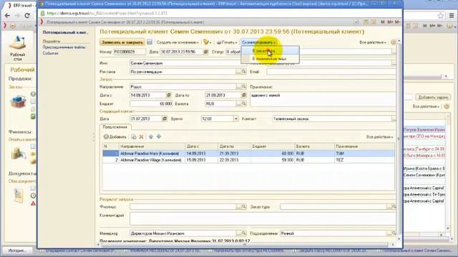Image resolution: width=458 pixels, height=257 pixels.
Task: Click the M- button in popup header
Action: point(398,22)
